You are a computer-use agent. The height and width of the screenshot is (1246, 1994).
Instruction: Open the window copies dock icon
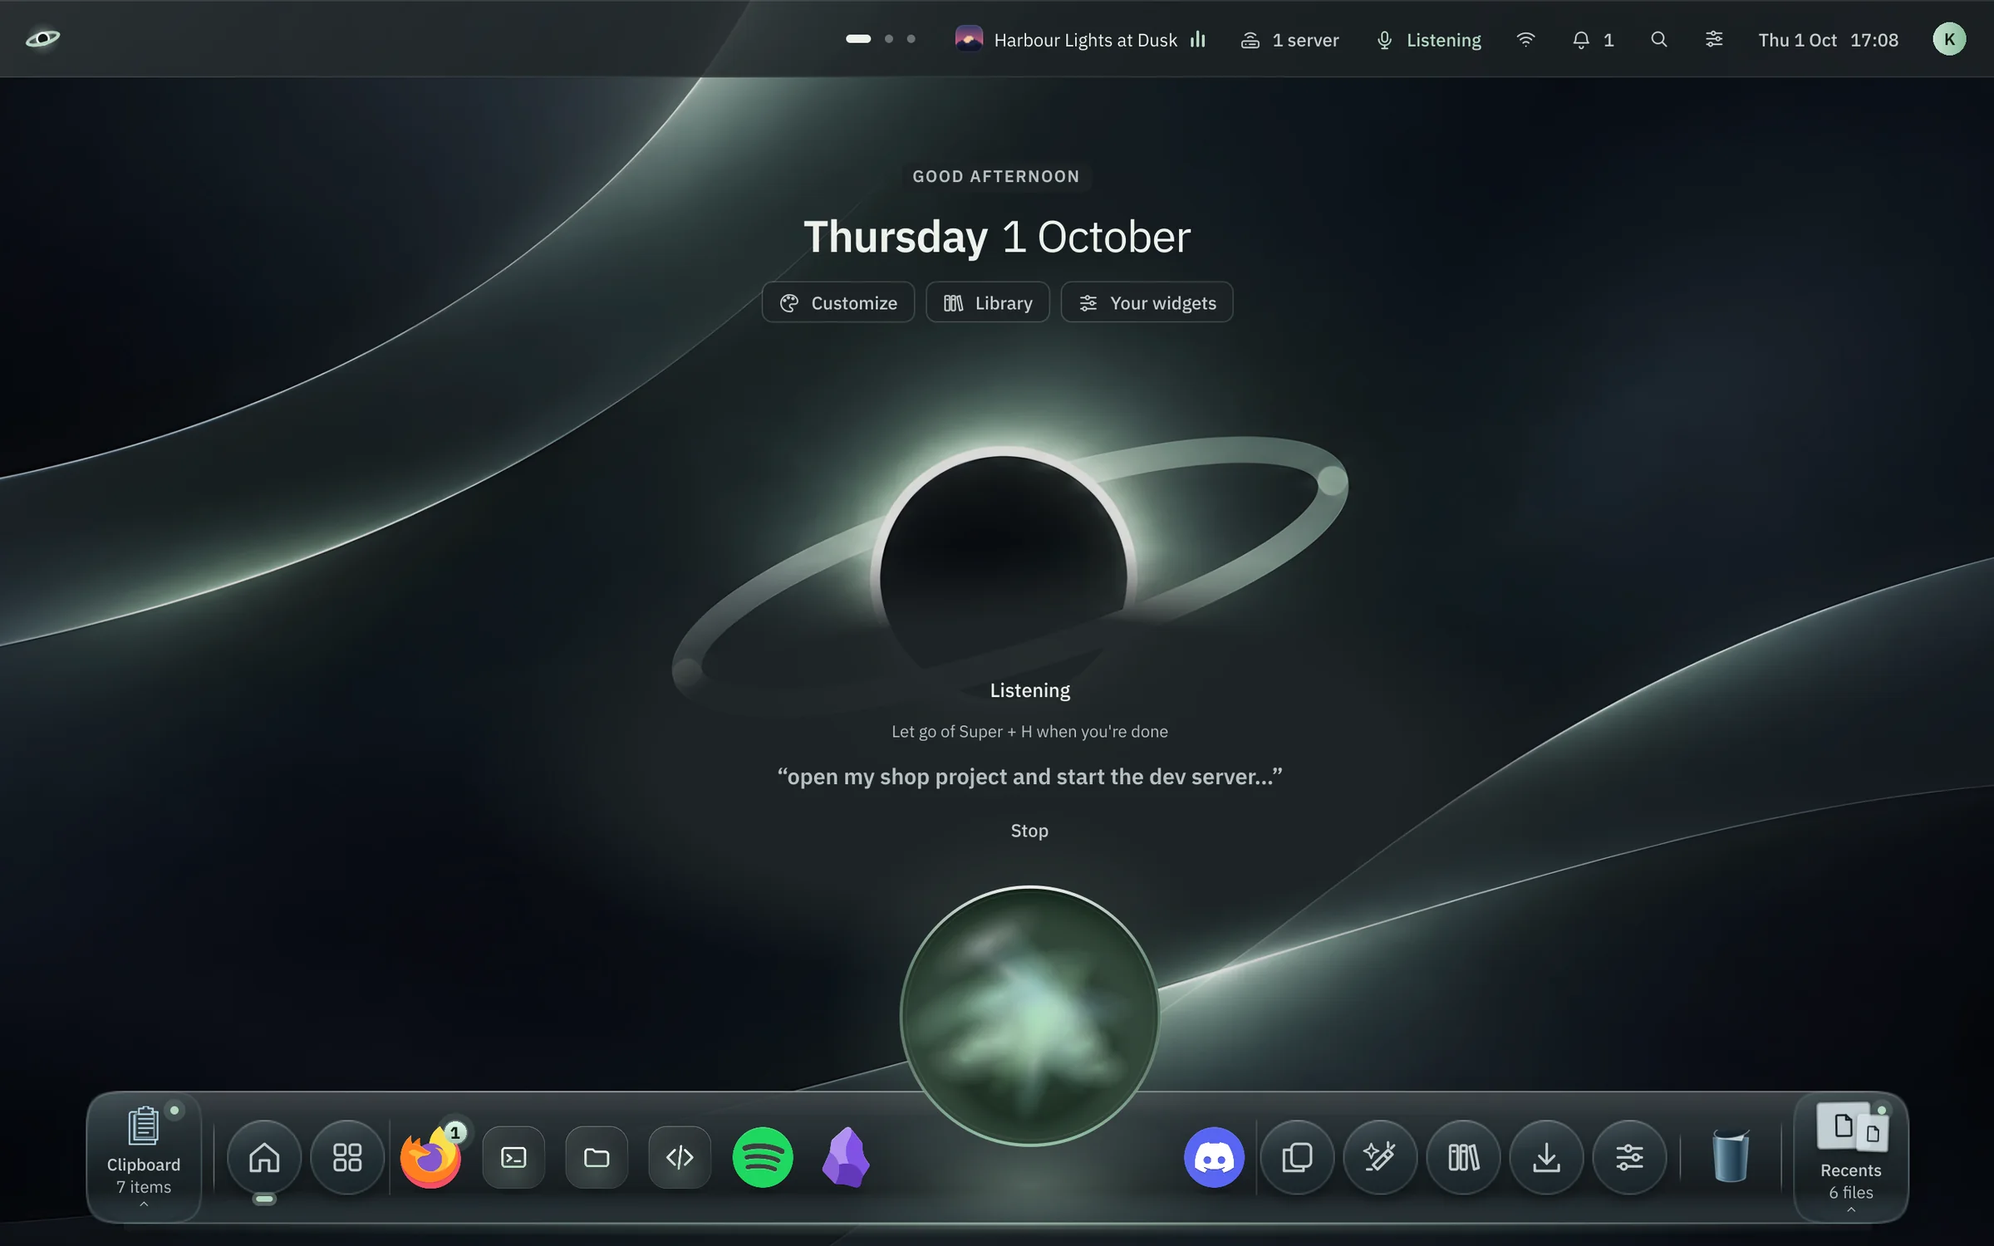pyautogui.click(x=1297, y=1157)
